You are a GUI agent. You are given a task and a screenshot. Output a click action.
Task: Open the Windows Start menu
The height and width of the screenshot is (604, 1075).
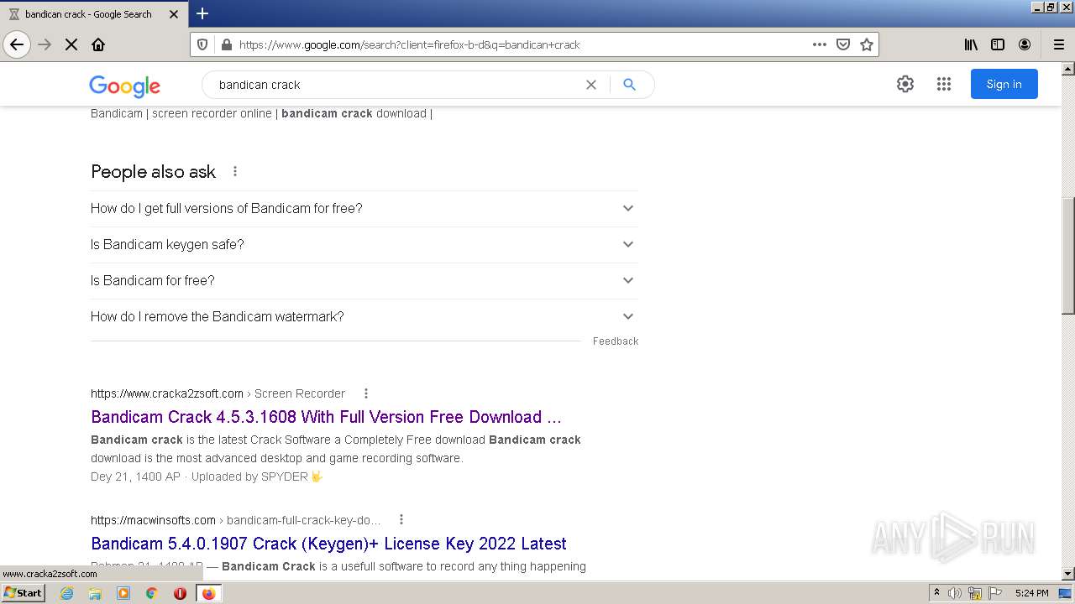24,593
